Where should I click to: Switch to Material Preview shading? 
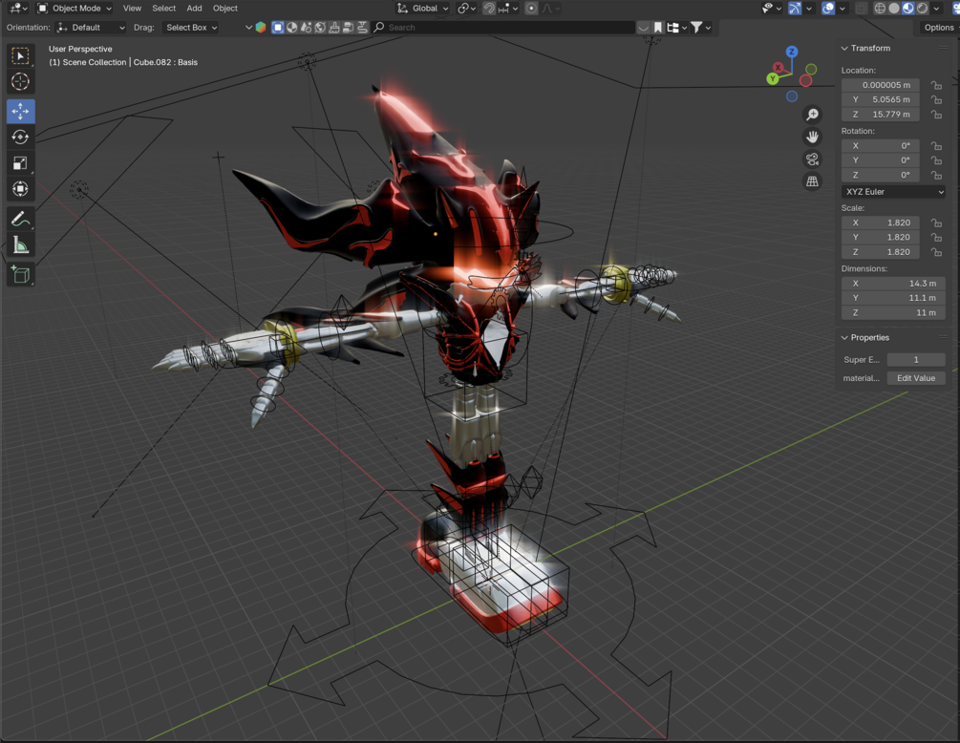(908, 8)
